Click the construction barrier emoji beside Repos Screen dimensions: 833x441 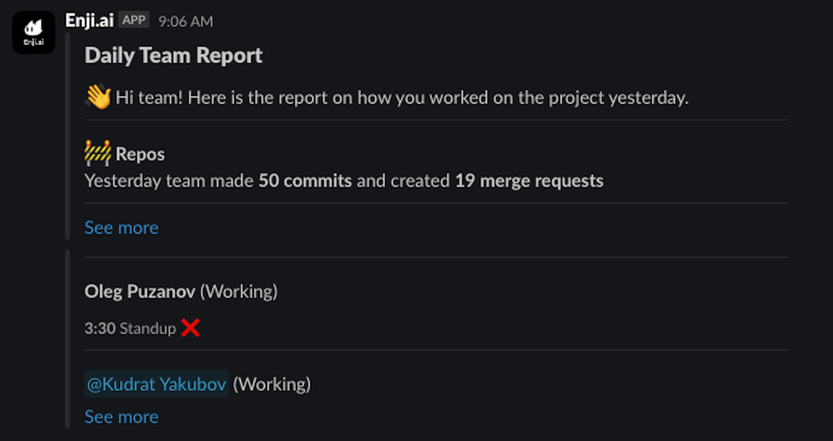tap(98, 153)
